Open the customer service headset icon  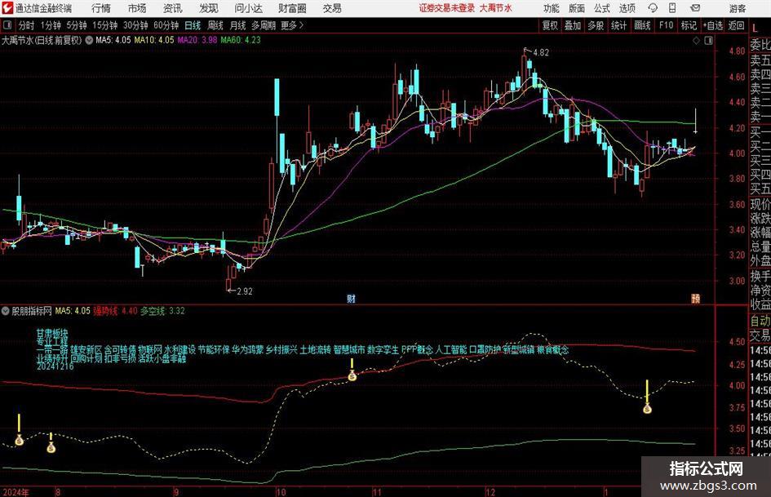pos(653,8)
